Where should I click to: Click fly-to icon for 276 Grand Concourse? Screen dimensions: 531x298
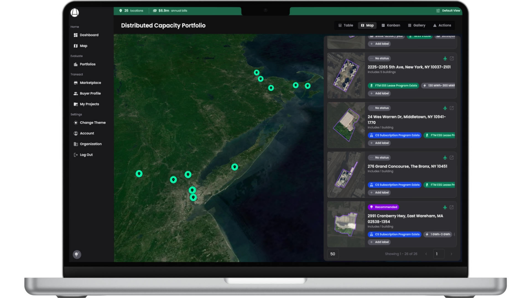(x=445, y=158)
